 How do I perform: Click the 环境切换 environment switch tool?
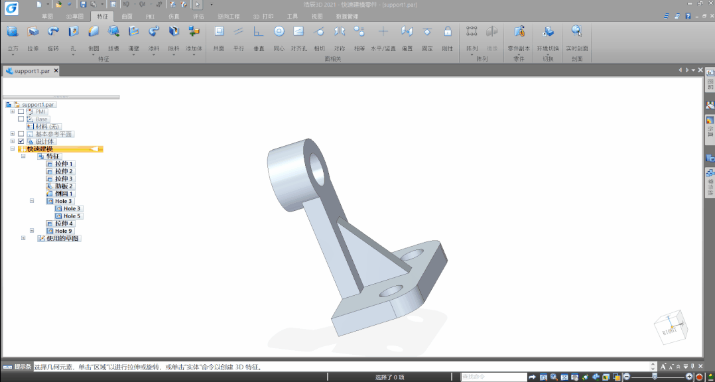coord(548,37)
